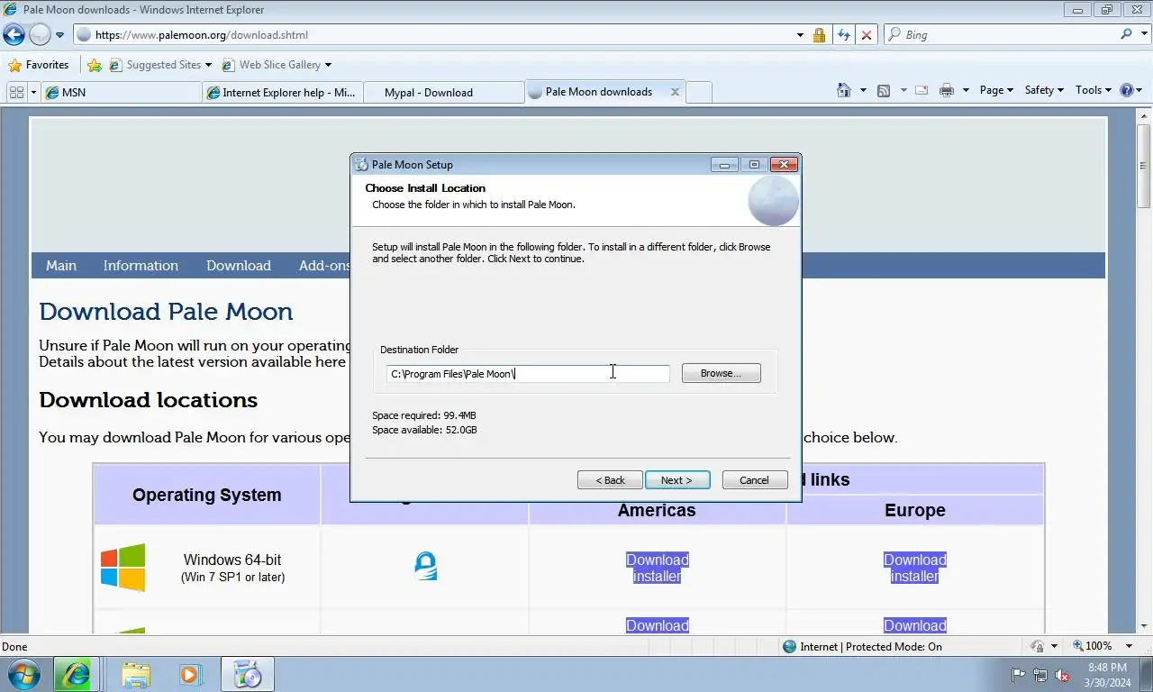Click the 100% zoom level button
This screenshot has height=692, width=1153.
coord(1093,647)
